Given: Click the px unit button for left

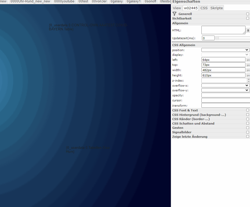Looking at the screenshot, I should tap(248, 60).
